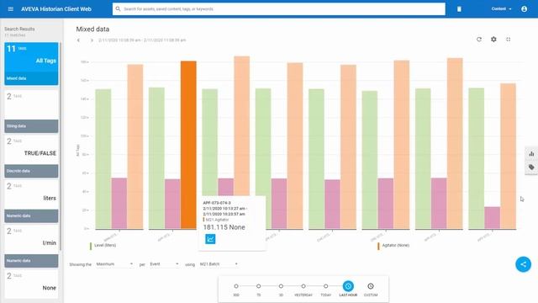Open the Event period dropdown

[x=165, y=264]
